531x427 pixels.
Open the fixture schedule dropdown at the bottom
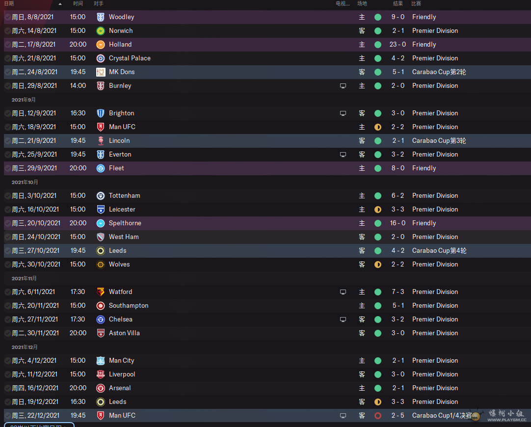(x=39, y=425)
